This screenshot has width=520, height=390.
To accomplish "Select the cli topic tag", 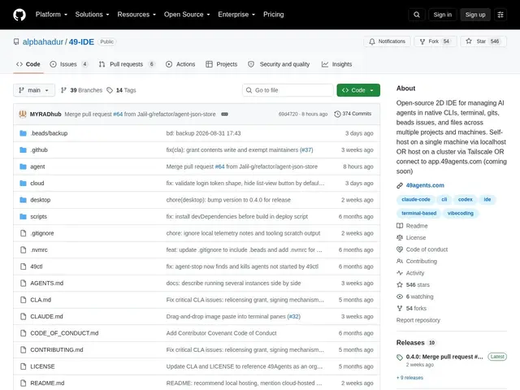I will (444, 199).
